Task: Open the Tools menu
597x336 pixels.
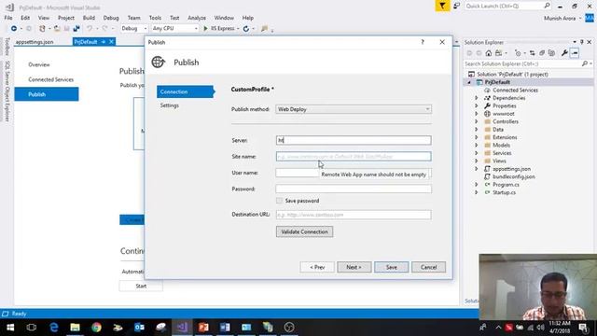Action: (155, 18)
